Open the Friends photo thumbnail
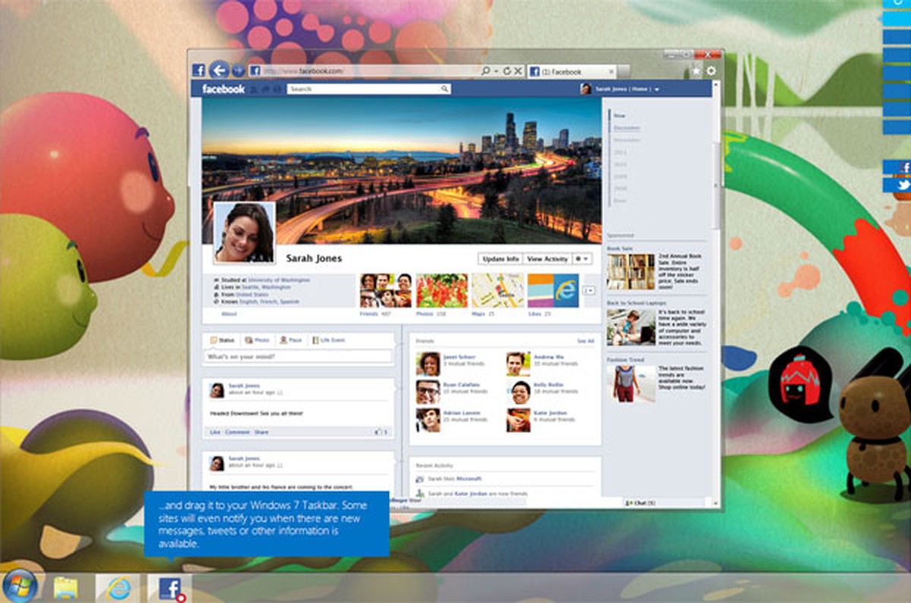This screenshot has width=911, height=603. pos(386,291)
